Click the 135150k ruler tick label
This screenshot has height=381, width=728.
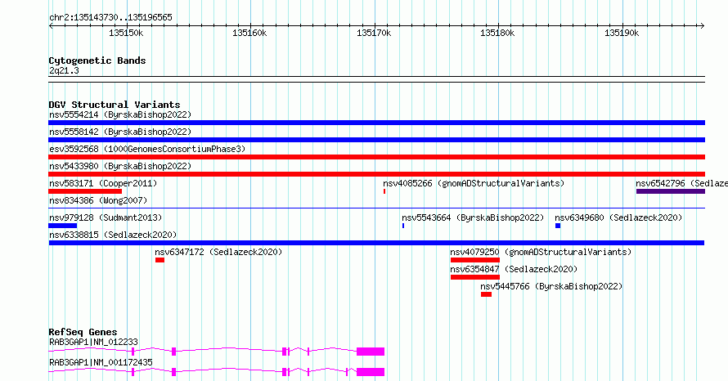pos(126,33)
